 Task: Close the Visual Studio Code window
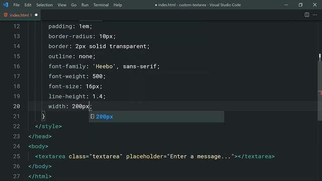click(x=315, y=5)
